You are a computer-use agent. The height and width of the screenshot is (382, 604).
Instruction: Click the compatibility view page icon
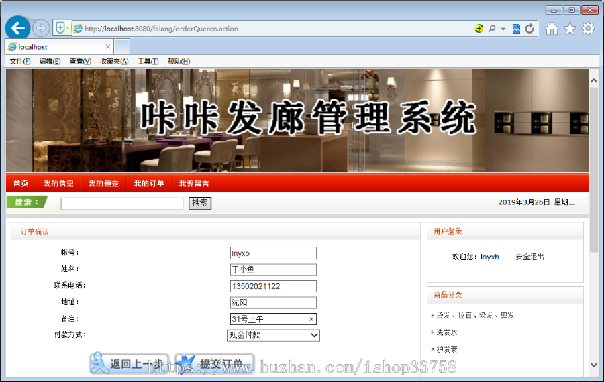(x=516, y=28)
